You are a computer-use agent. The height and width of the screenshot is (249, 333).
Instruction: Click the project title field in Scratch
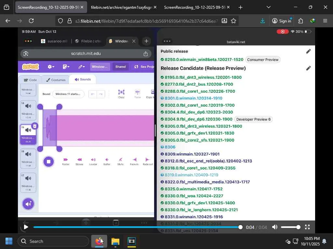coord(100,67)
